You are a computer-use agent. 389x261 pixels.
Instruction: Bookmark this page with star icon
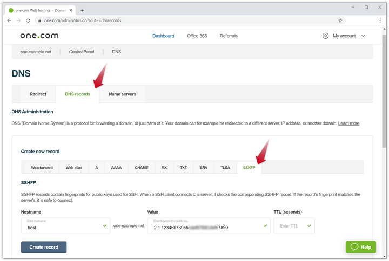point(340,20)
